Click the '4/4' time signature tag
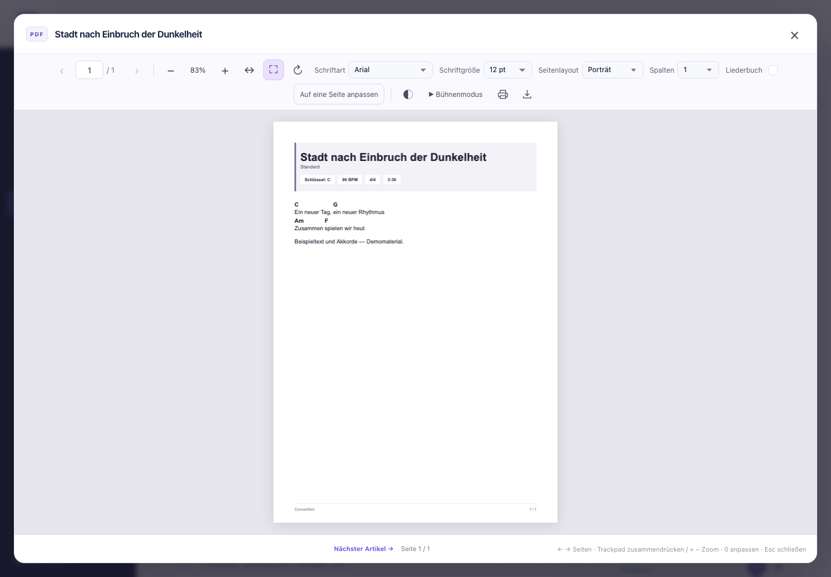The width and height of the screenshot is (831, 577). pyautogui.click(x=373, y=179)
